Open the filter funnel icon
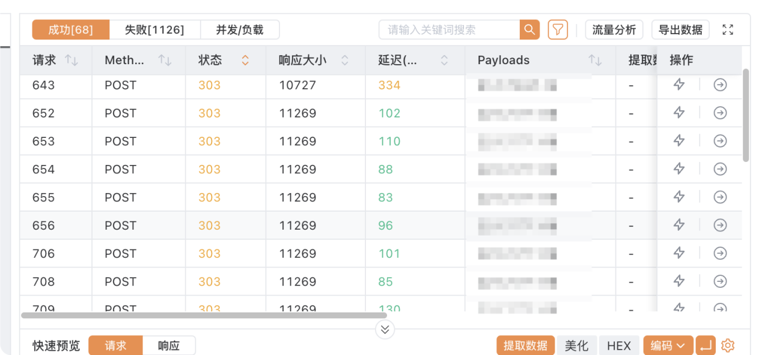 click(558, 29)
